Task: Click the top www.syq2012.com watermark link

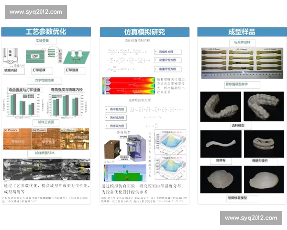Action: (x=36, y=11)
